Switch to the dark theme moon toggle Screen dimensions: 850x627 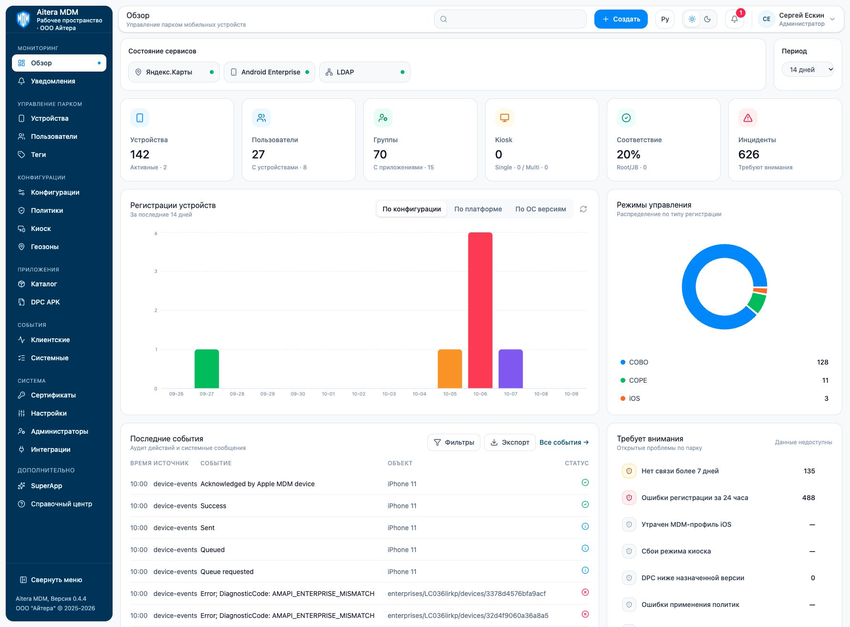[x=707, y=19]
